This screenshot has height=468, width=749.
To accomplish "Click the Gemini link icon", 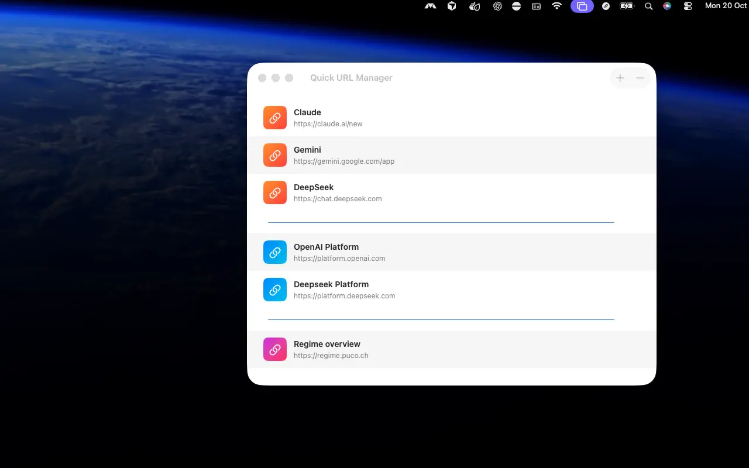I will pyautogui.click(x=274, y=155).
